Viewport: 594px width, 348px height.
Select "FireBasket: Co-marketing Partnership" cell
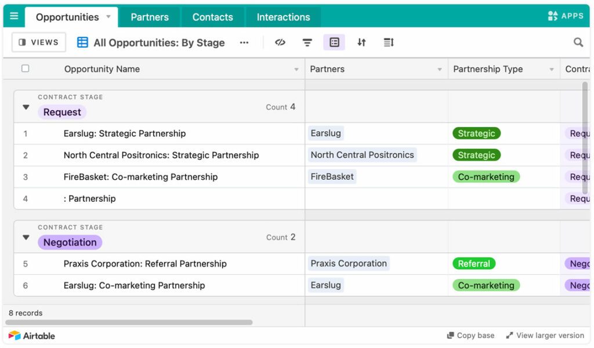[x=159, y=177]
